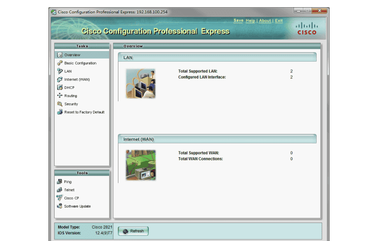This screenshot has width=379, height=241.
Task: Launch the Ping tool icon
Action: (60, 182)
